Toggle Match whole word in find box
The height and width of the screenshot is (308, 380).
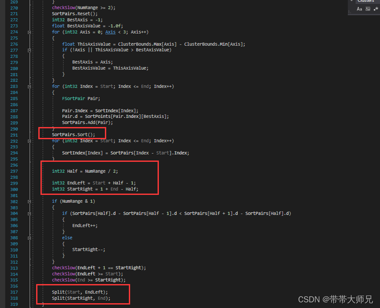tap(368, 9)
